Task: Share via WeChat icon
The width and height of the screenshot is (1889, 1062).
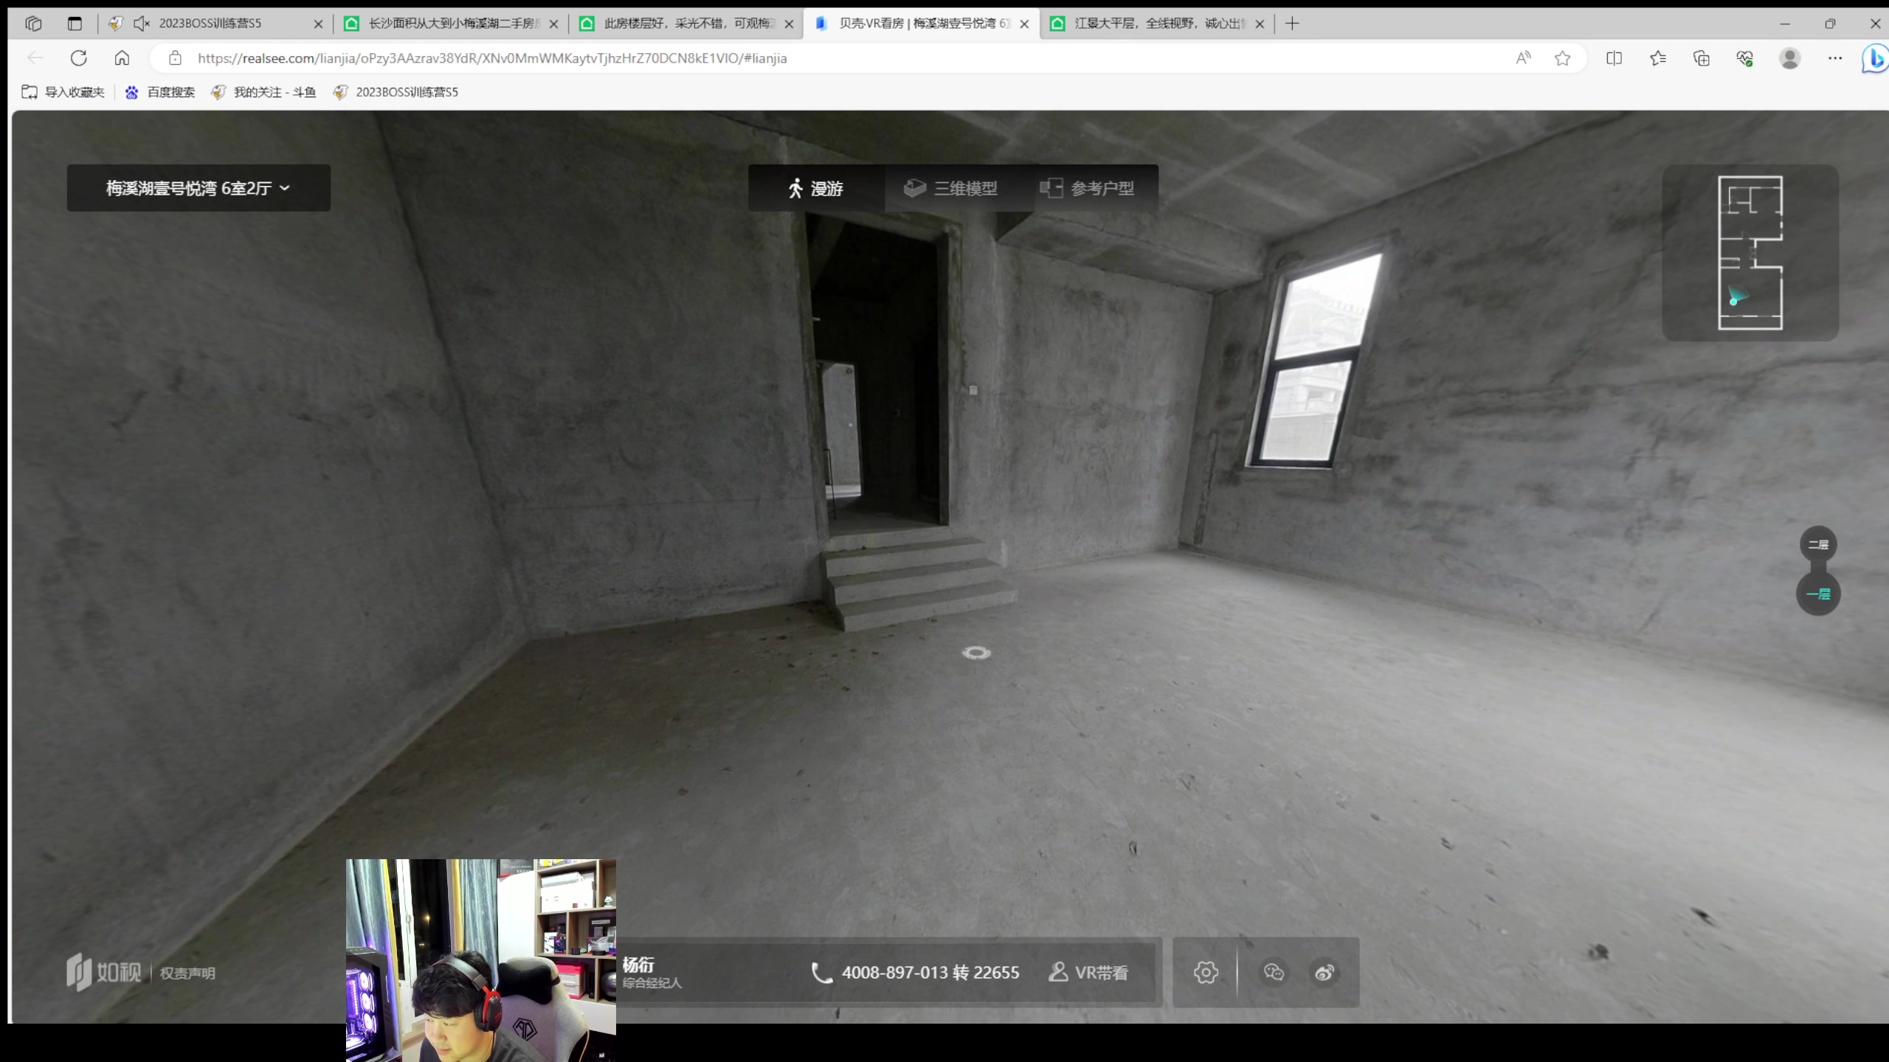Action: (x=1274, y=972)
